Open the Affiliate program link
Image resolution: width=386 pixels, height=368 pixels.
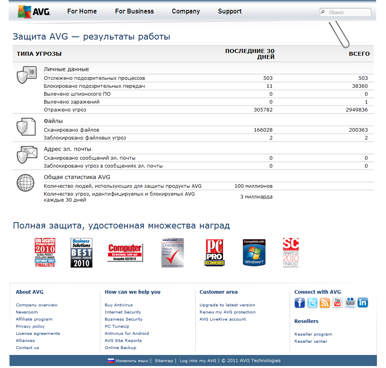pos(34,319)
